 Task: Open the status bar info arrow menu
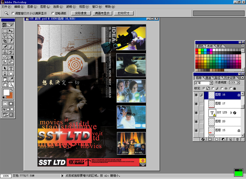tap(63, 176)
